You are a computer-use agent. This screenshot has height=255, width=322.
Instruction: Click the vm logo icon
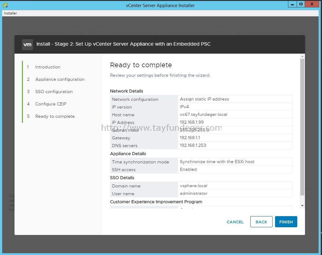(28, 44)
